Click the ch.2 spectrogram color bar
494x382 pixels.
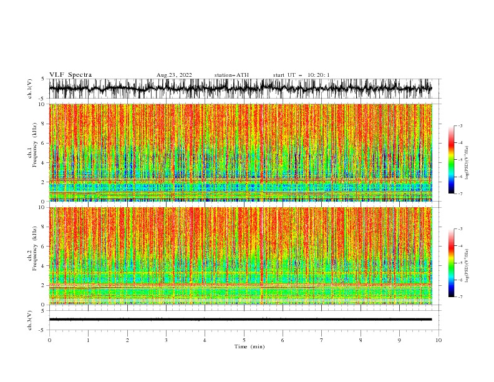[x=451, y=263]
